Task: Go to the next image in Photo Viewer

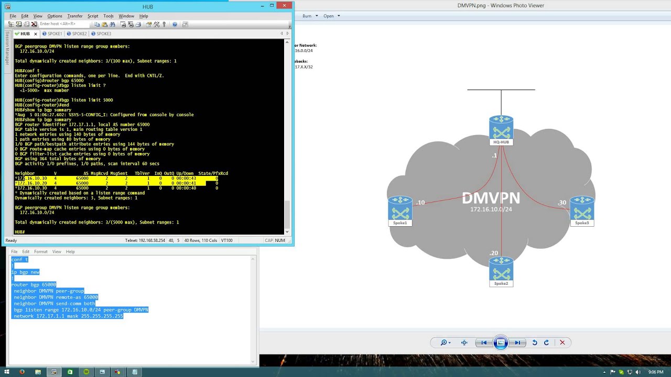Action: [x=517, y=342]
